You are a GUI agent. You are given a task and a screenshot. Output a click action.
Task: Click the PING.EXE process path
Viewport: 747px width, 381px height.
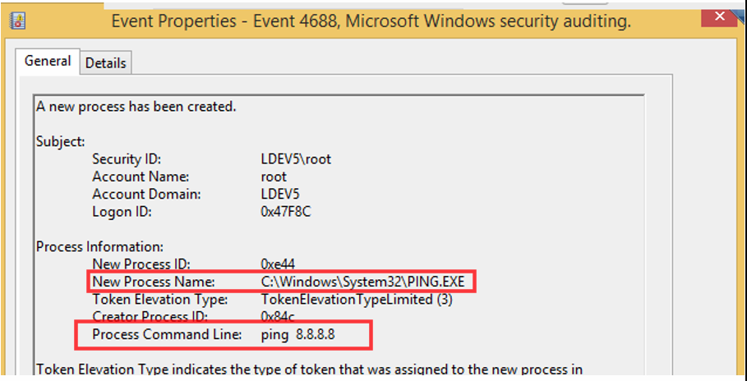(362, 282)
